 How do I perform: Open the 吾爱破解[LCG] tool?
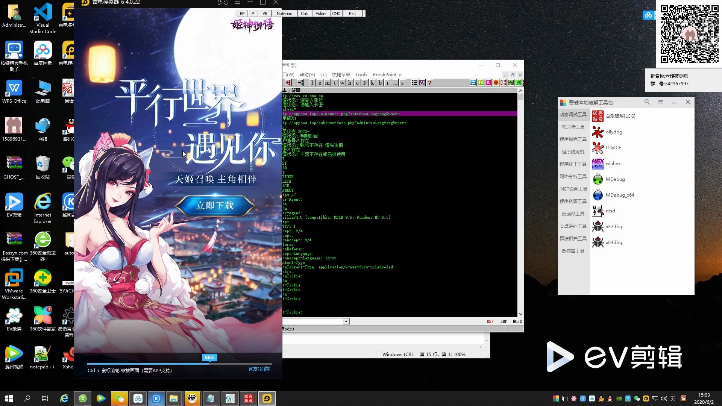tap(614, 116)
